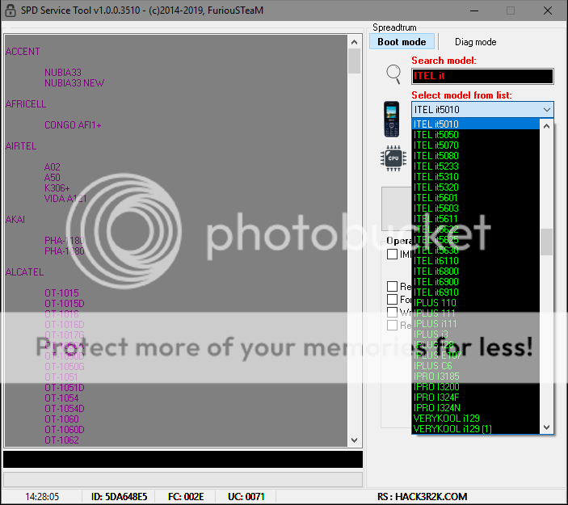Image resolution: width=568 pixels, height=505 pixels.
Task: Click the ACCENT brand heading
Action: 23,52
